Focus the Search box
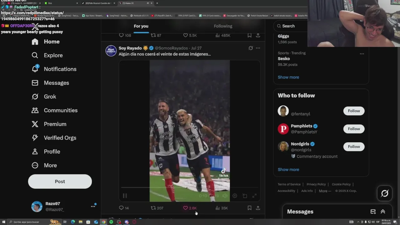The height and width of the screenshot is (225, 400). [291, 26]
